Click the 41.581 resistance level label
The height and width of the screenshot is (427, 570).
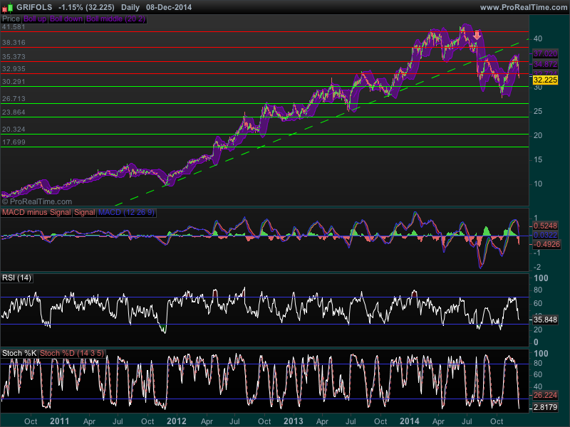(14, 27)
